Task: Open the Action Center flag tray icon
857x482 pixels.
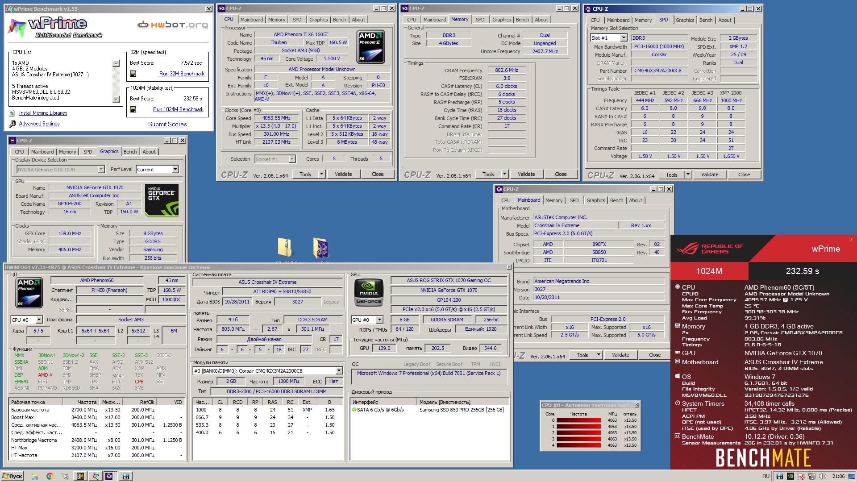Action: click(802, 476)
